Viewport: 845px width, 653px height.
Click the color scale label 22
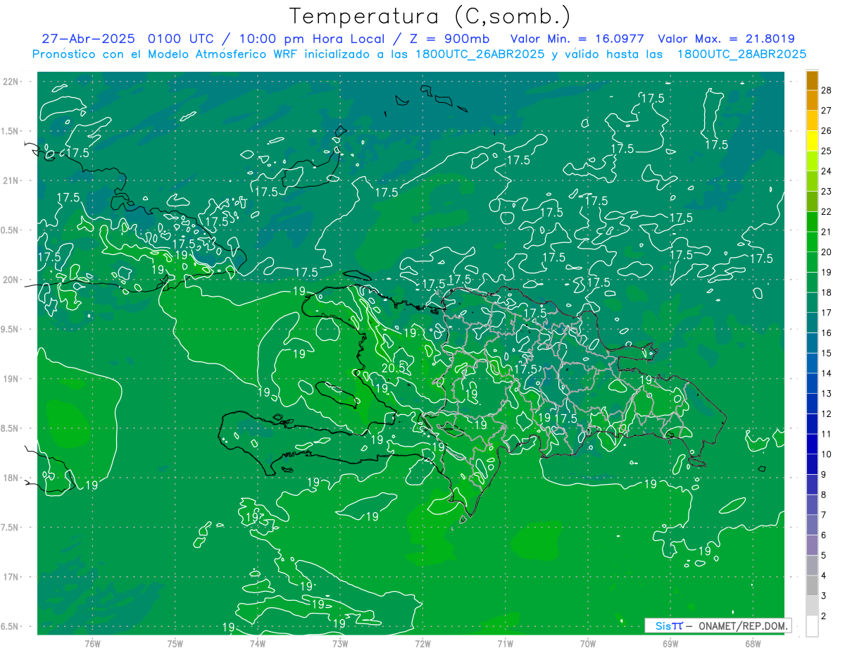pos(827,211)
